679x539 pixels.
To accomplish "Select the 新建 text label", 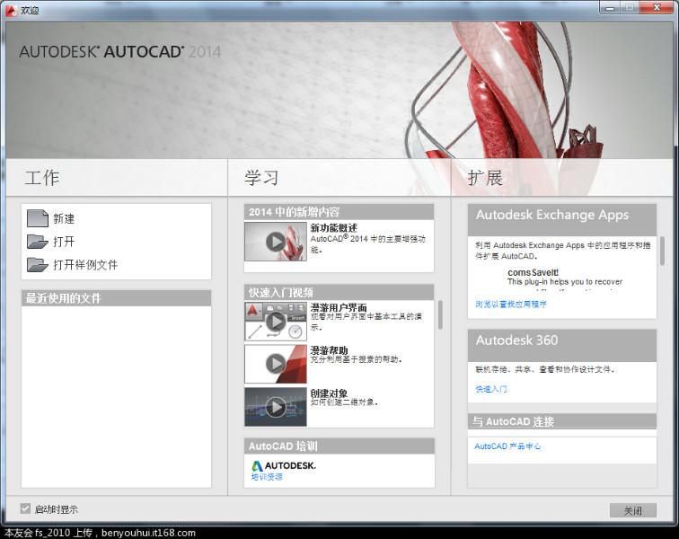I will pos(64,219).
